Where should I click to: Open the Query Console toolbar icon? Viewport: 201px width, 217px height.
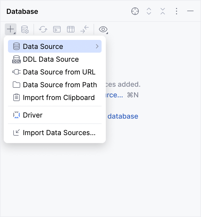click(x=57, y=29)
